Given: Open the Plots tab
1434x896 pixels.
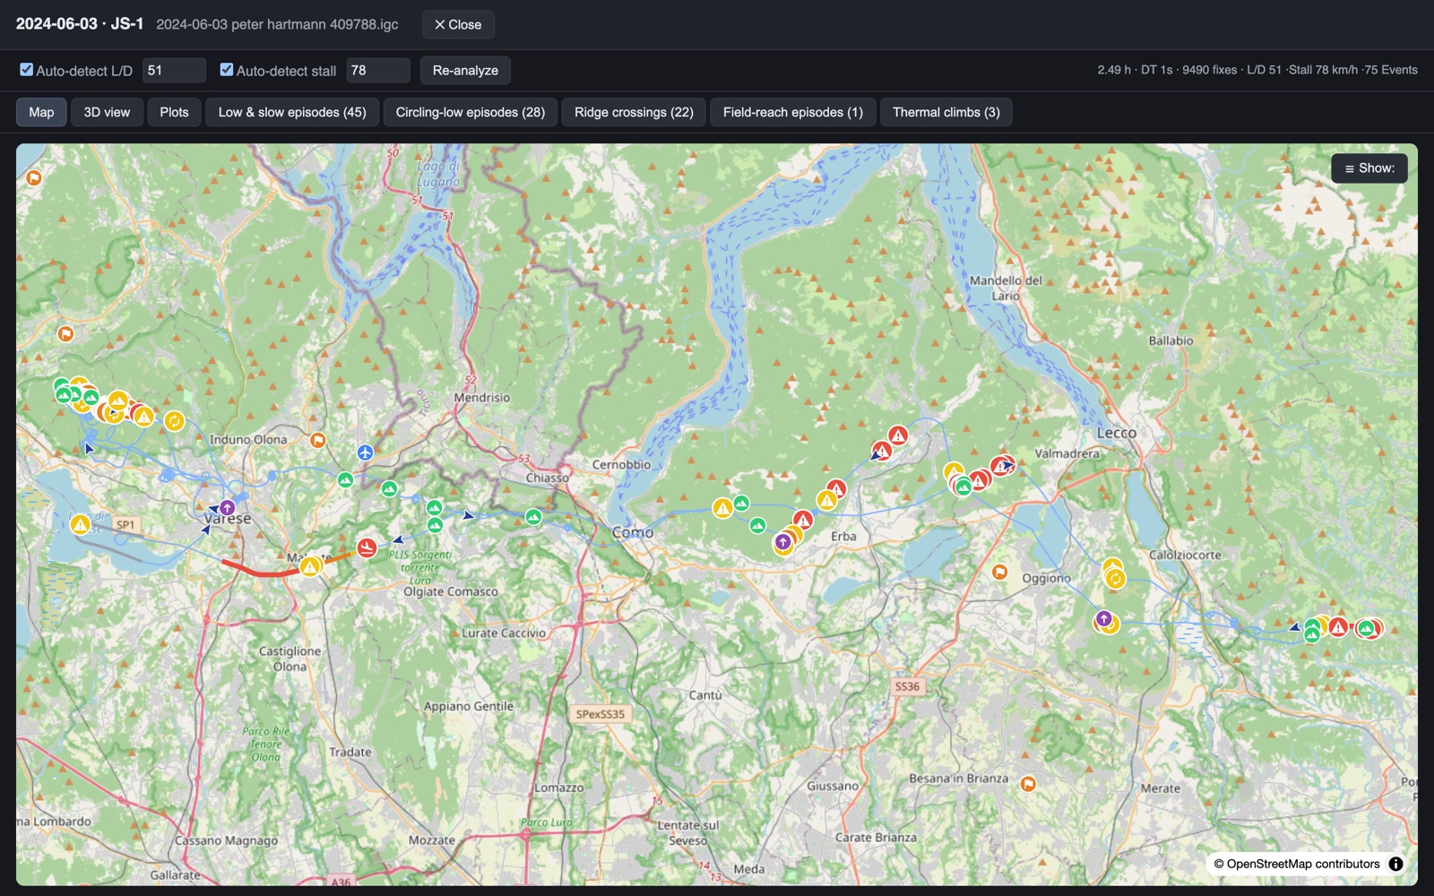Looking at the screenshot, I should [174, 112].
